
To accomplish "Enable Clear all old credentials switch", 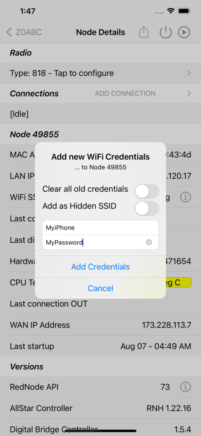I will [x=147, y=191].
